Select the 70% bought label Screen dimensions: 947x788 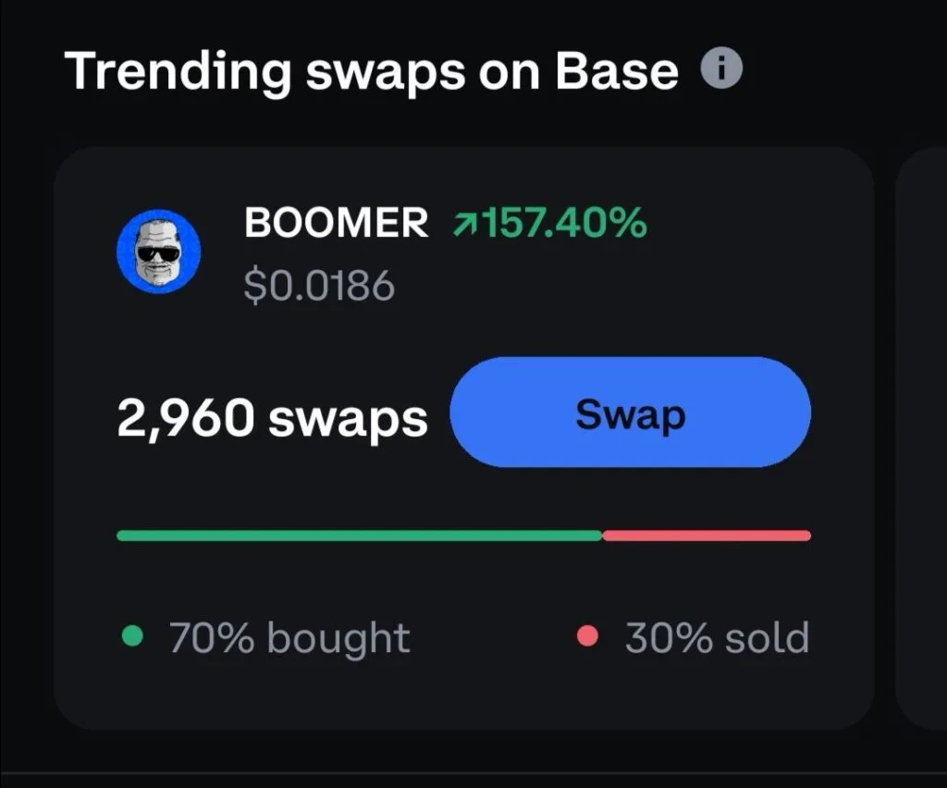click(289, 638)
